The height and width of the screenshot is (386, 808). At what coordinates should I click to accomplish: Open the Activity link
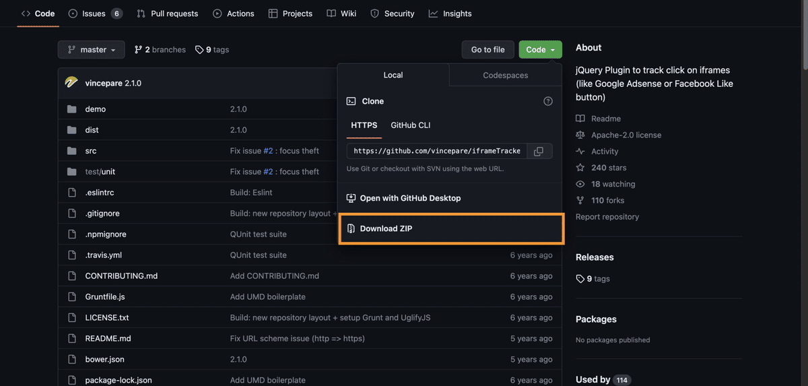pos(597,152)
